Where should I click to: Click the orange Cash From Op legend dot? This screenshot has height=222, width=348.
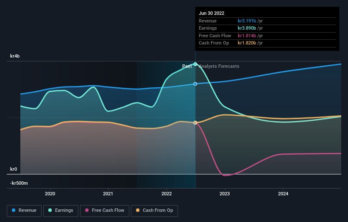pyautogui.click(x=138, y=210)
